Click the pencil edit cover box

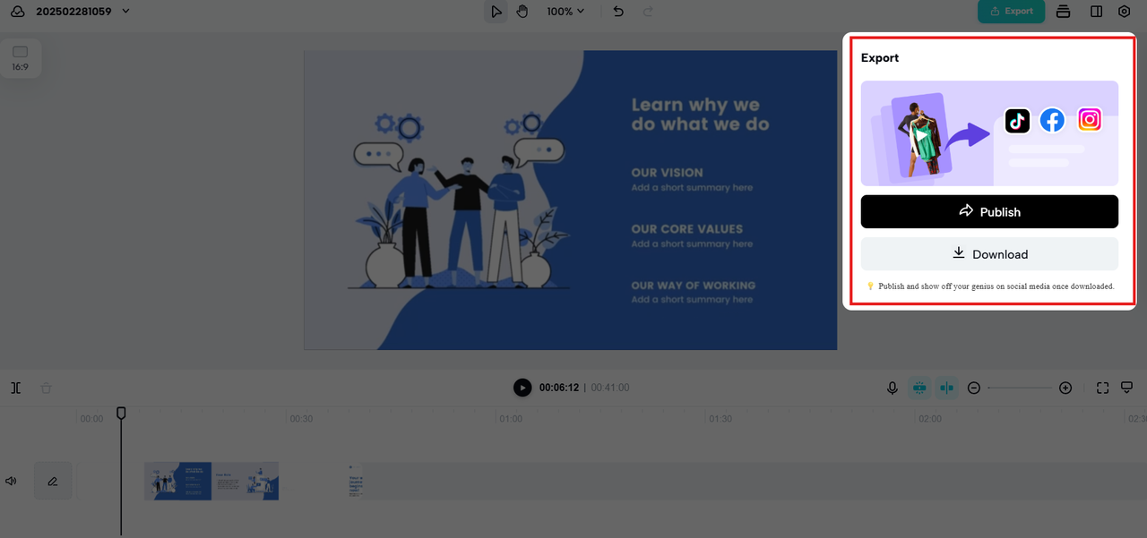(53, 481)
